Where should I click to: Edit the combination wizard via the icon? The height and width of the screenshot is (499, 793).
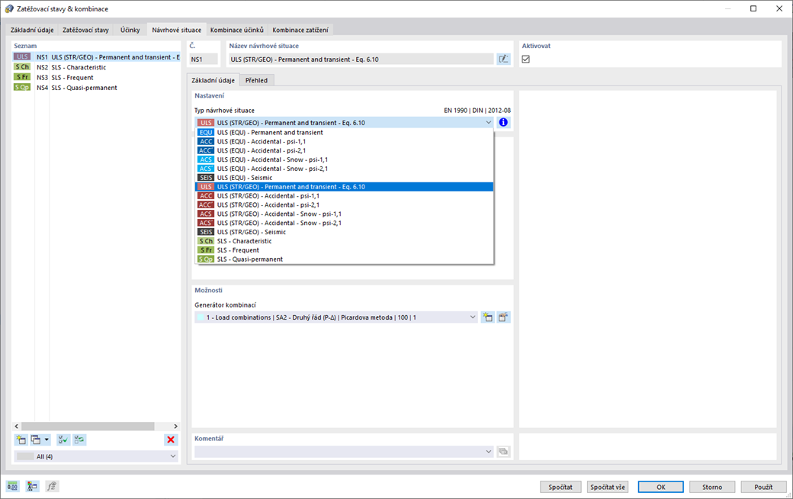coord(503,317)
